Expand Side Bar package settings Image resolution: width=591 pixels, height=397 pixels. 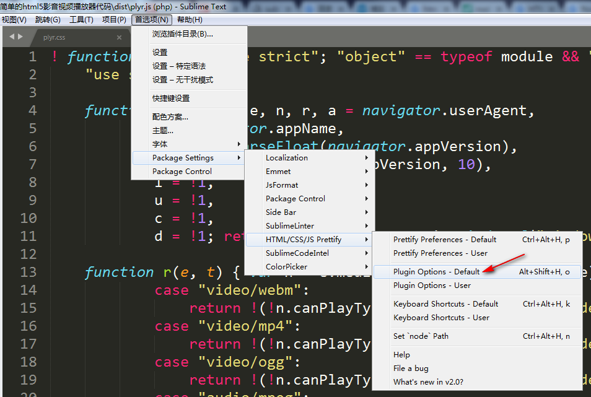(x=309, y=212)
